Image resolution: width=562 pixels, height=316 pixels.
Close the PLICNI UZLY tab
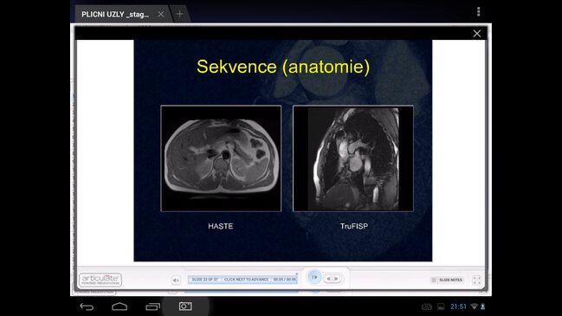pyautogui.click(x=161, y=14)
